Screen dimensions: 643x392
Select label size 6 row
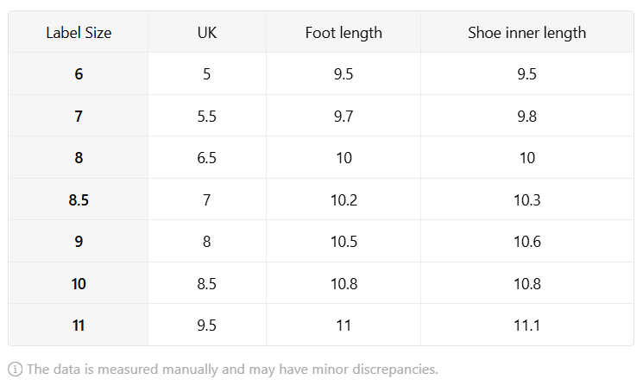click(321, 73)
